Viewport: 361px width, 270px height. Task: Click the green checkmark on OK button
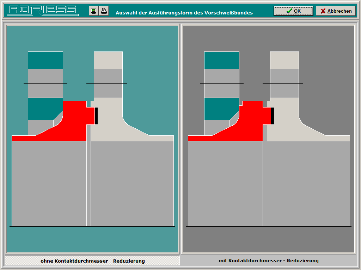pyautogui.click(x=289, y=11)
